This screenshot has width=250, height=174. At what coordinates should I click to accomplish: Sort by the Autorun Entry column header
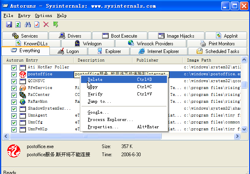(38, 60)
